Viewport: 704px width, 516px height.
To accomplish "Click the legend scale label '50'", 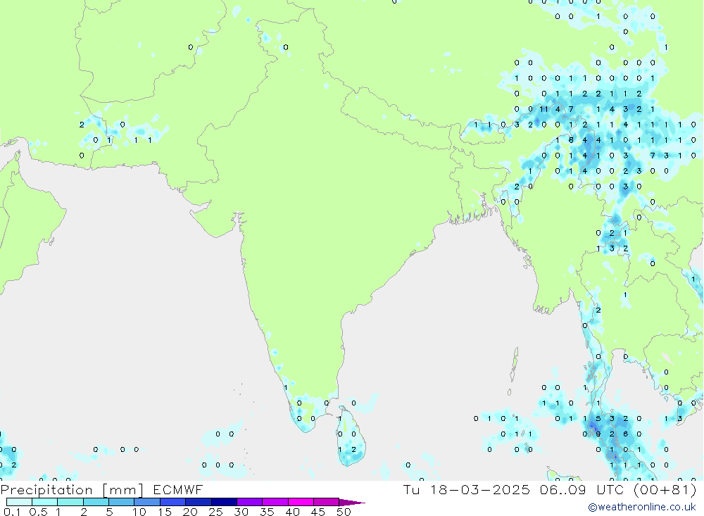I will (344, 512).
